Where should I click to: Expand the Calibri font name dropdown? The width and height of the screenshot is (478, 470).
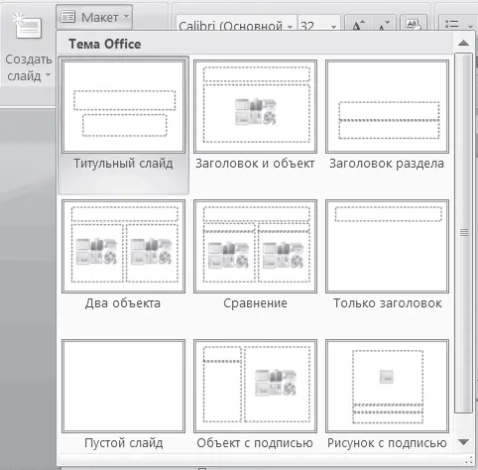point(290,27)
